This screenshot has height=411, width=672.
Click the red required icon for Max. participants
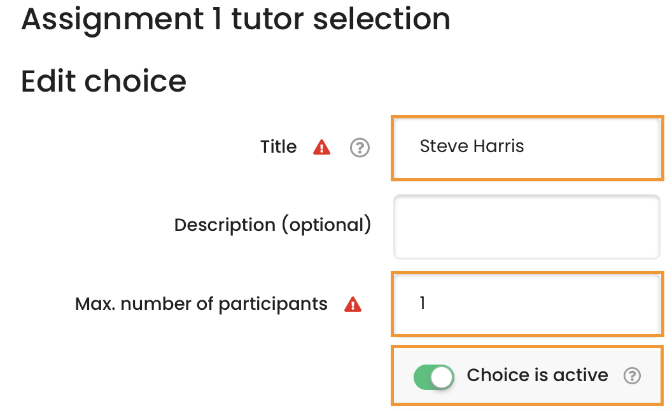353,304
